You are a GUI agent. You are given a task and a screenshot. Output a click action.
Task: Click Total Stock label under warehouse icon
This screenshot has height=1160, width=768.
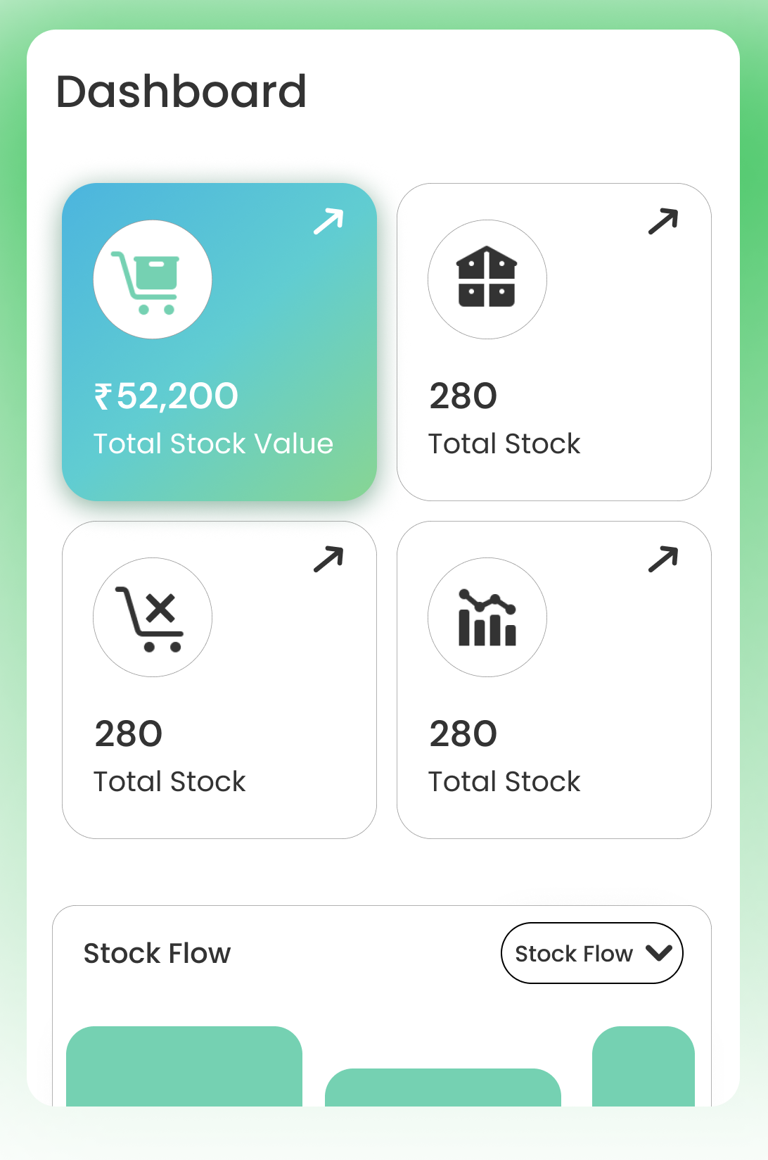(504, 444)
